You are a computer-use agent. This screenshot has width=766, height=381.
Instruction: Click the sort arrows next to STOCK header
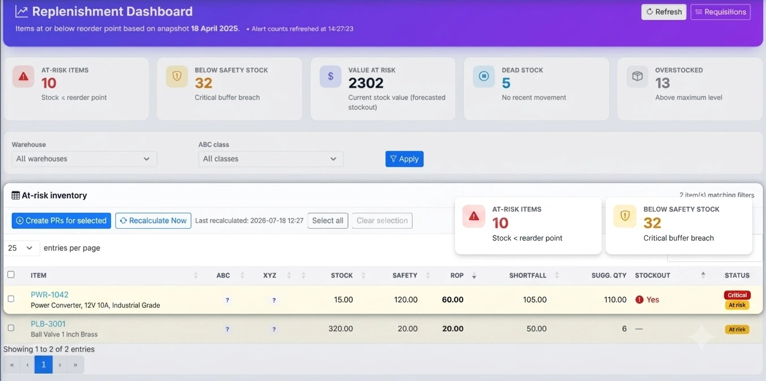tap(363, 276)
